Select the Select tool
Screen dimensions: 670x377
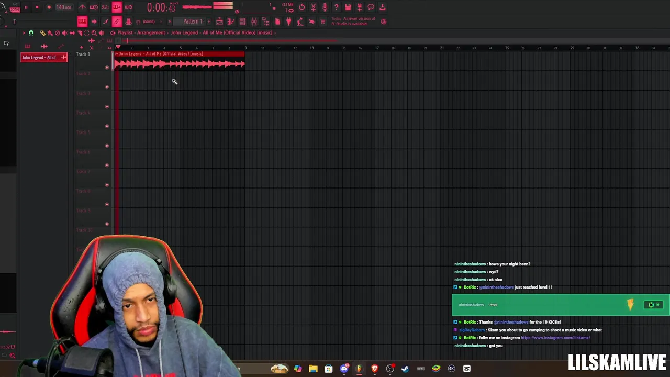pos(87,32)
